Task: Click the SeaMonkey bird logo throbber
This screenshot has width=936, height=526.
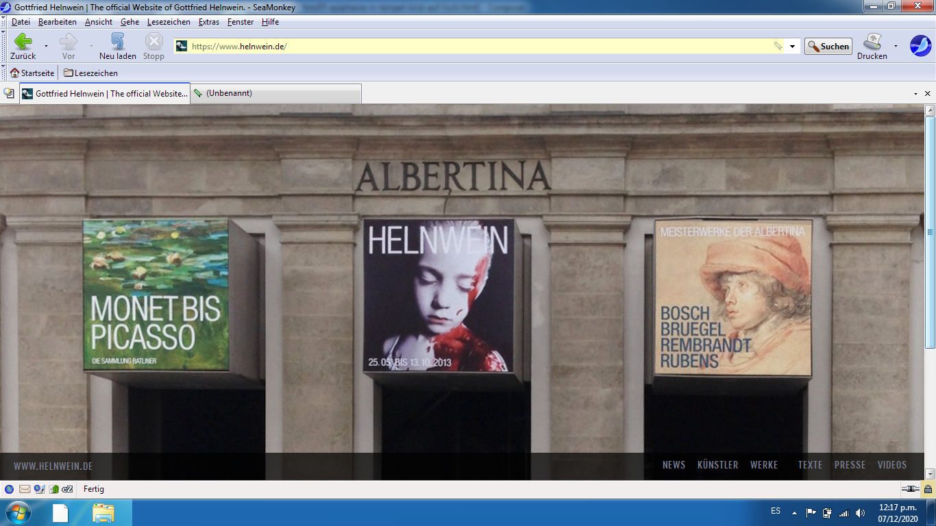Action: tap(920, 46)
